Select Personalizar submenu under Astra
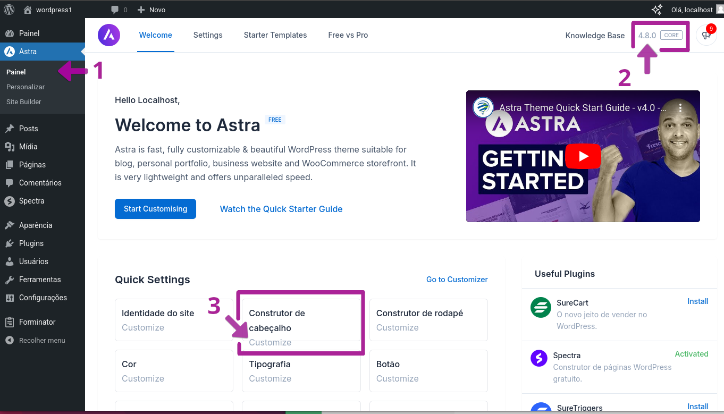The height and width of the screenshot is (414, 724). [x=26, y=87]
